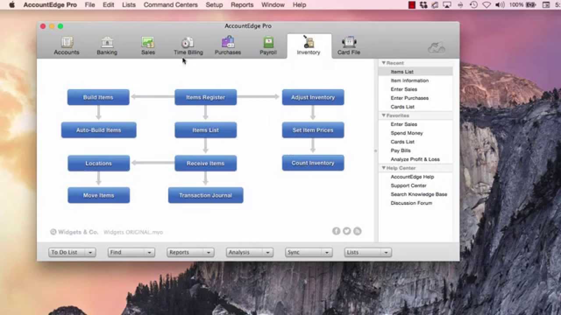Open Count Inventory
Viewport: 561px width, 315px height.
pyautogui.click(x=313, y=163)
